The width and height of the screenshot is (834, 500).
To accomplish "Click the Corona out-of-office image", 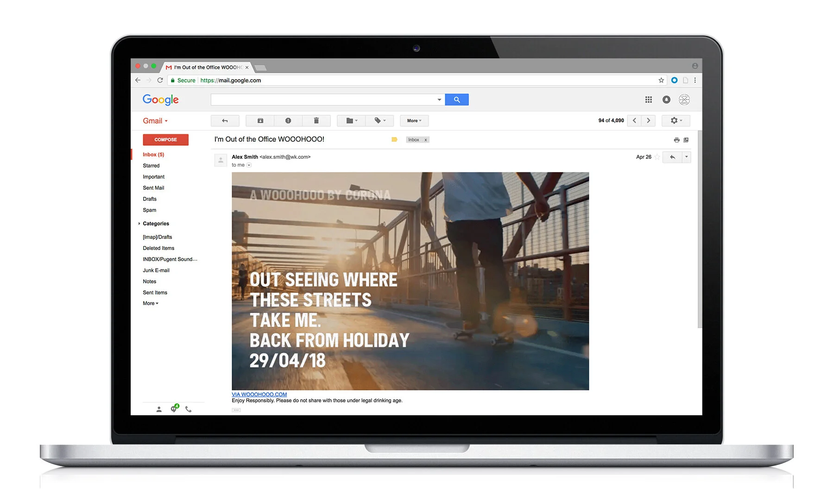I will [x=411, y=281].
